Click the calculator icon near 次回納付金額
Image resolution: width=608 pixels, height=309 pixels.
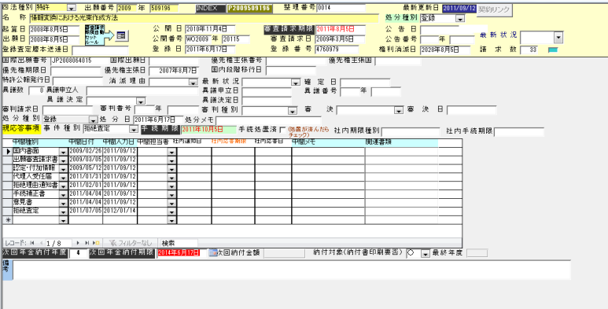pos(213,253)
